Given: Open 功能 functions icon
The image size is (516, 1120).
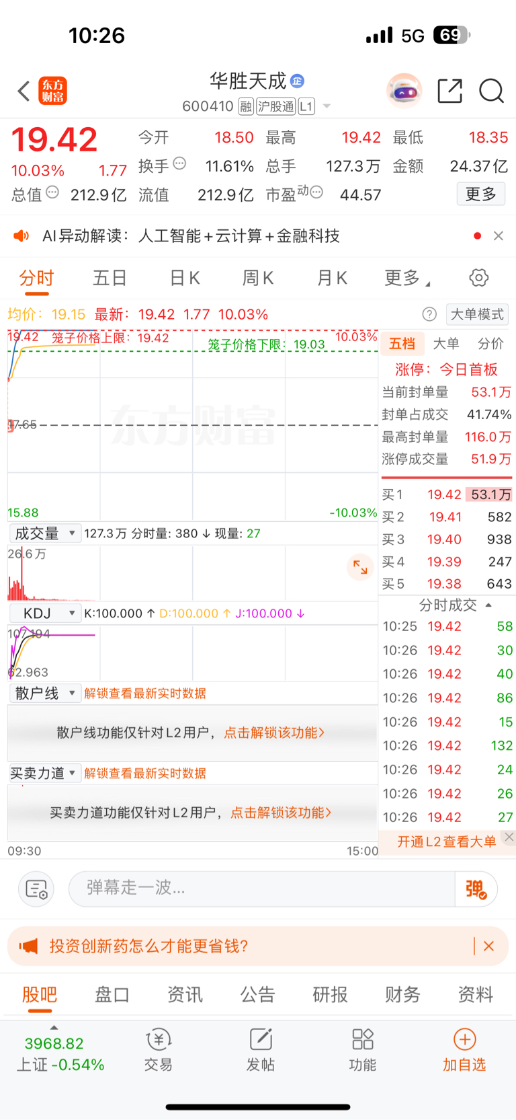Looking at the screenshot, I should pos(363,1049).
